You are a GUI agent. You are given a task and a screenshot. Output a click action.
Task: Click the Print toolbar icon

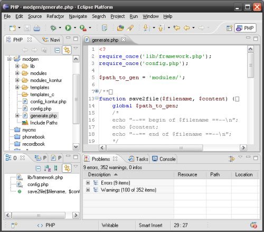[37, 28]
